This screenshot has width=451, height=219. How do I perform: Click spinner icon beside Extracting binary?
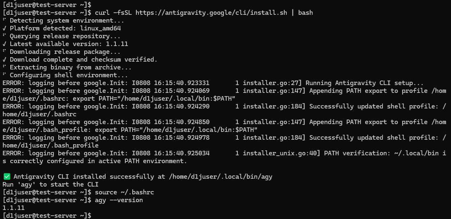click(x=5, y=67)
